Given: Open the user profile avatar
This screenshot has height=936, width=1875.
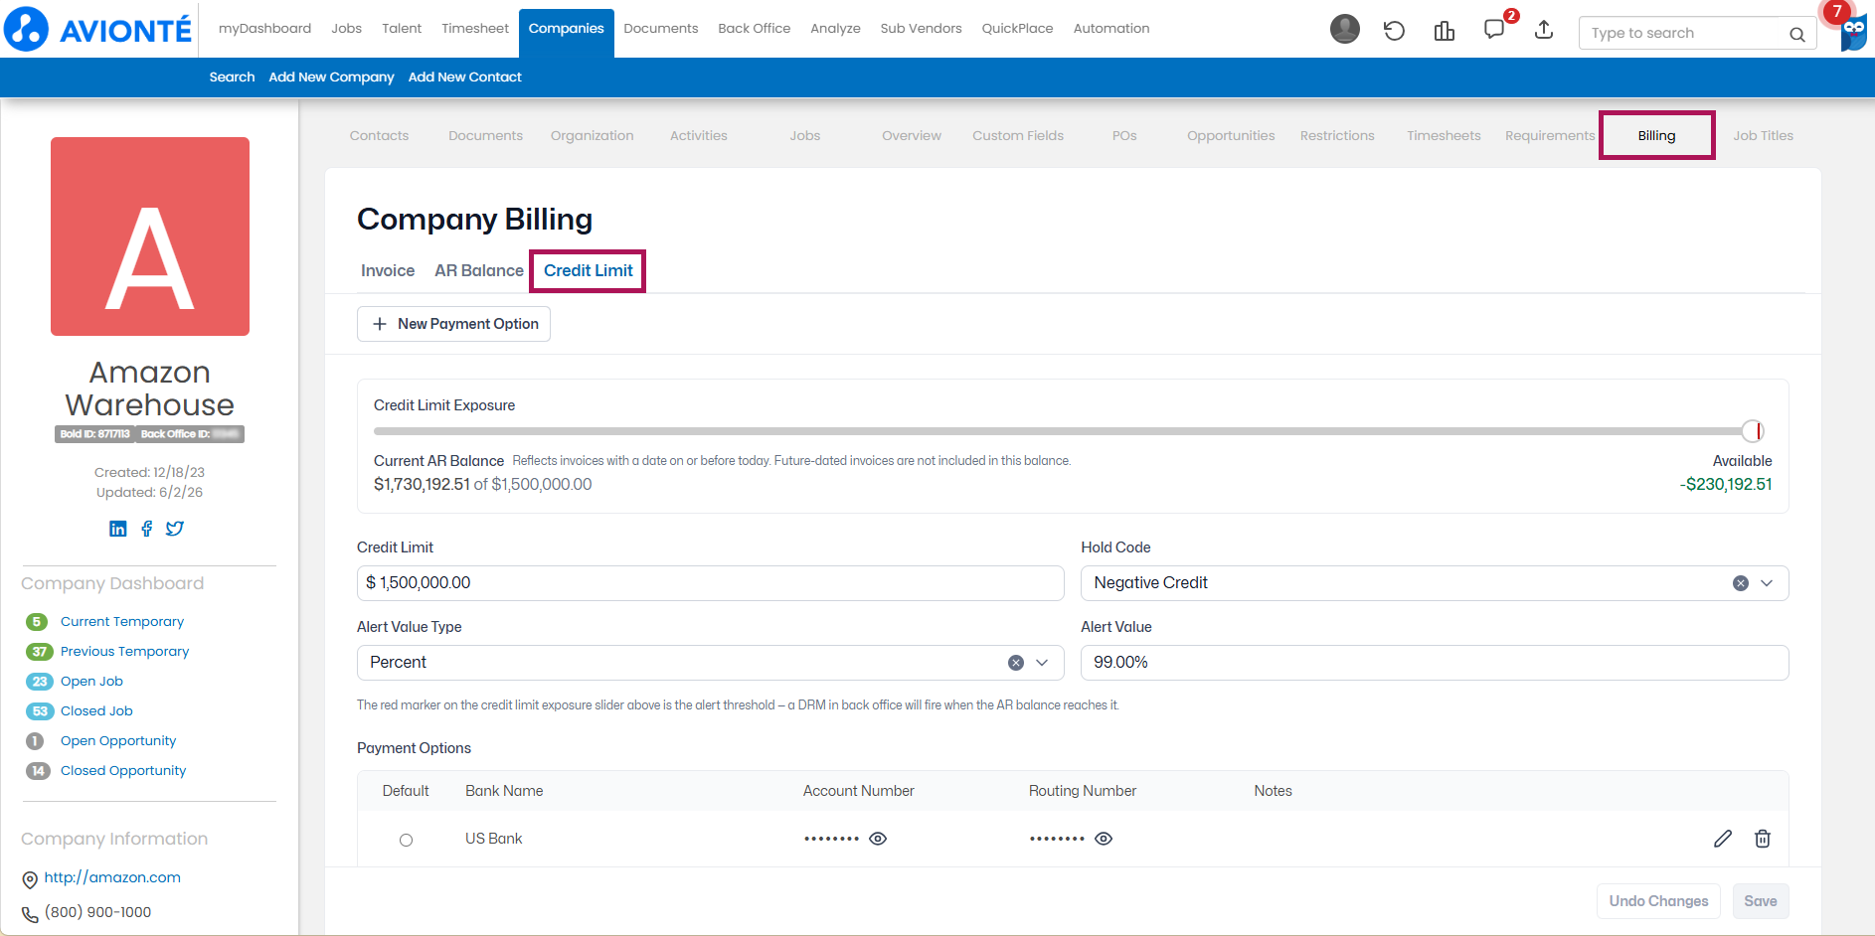Looking at the screenshot, I should point(1344,30).
